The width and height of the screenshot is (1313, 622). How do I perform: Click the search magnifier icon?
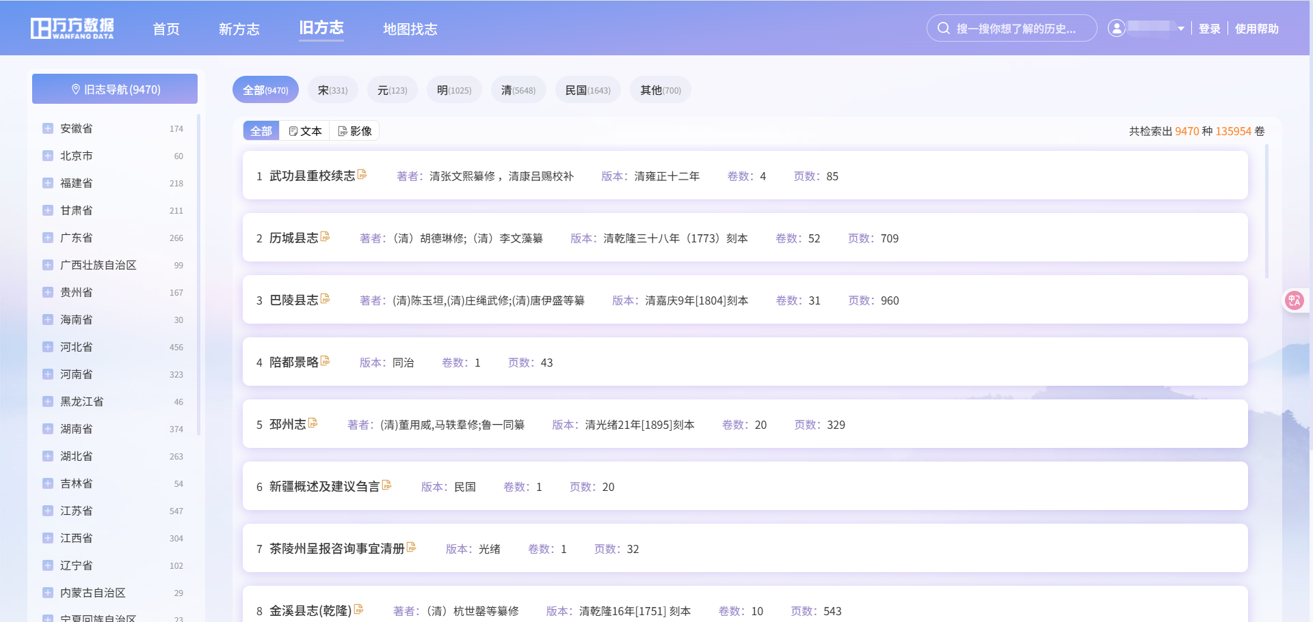(x=944, y=28)
